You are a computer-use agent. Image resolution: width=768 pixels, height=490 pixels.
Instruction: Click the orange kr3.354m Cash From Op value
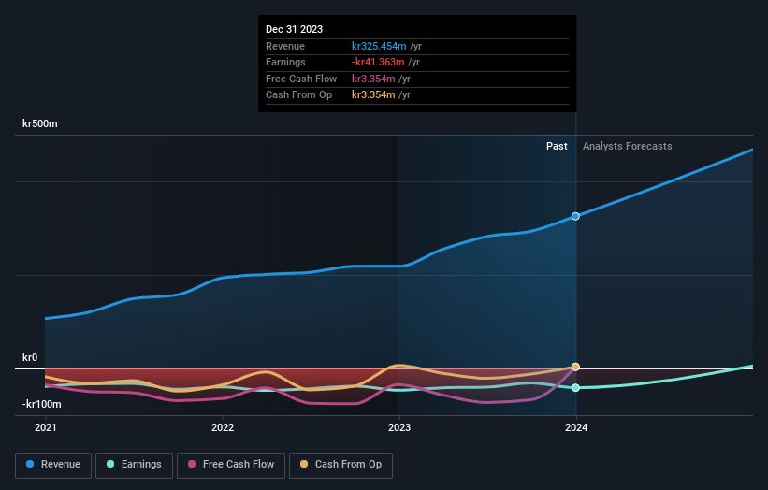click(x=373, y=95)
